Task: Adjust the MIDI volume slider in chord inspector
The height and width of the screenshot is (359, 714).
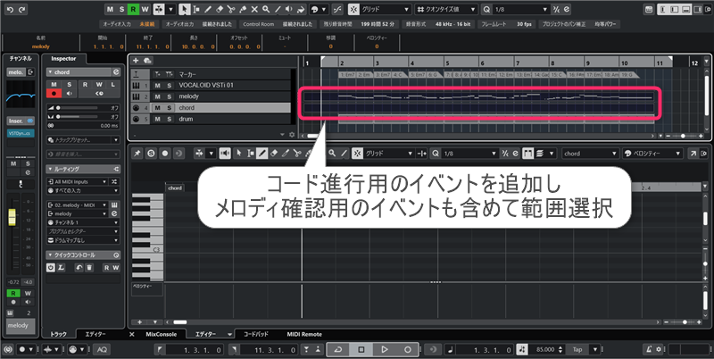Action: [78, 108]
